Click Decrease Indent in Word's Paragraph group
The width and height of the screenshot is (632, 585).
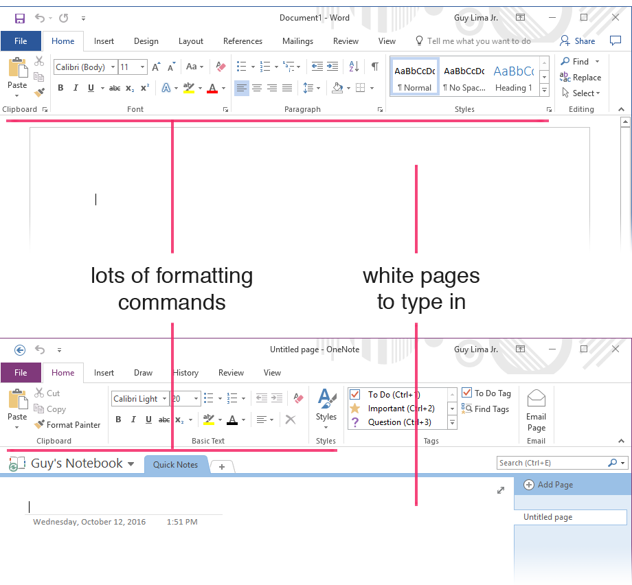tap(317, 67)
